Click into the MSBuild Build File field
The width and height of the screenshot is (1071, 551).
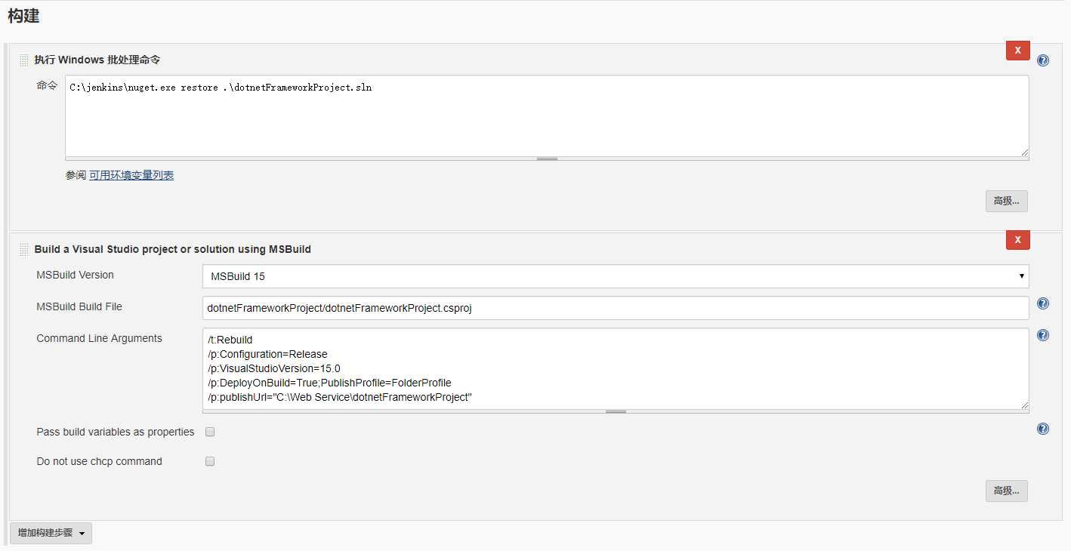tap(616, 308)
